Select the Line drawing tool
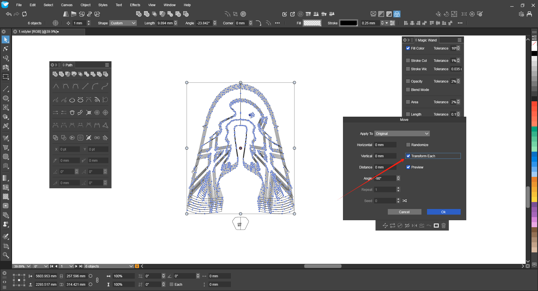 (6, 89)
